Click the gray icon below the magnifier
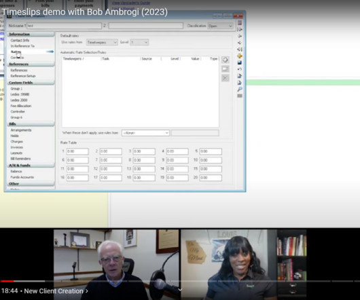Image resolution: width=360 pixels, height=300 pixels. pyautogui.click(x=240, y=96)
